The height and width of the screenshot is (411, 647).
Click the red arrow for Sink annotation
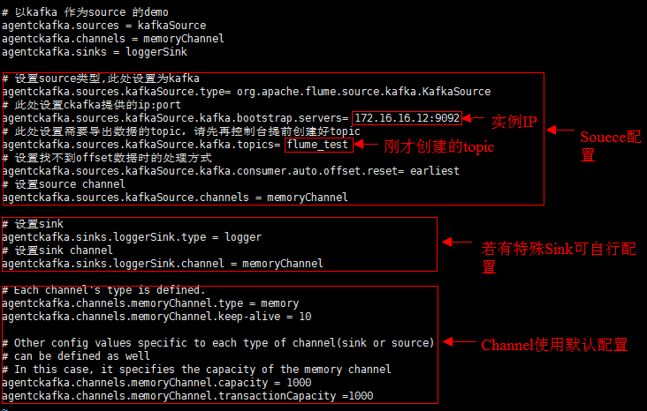456,242
